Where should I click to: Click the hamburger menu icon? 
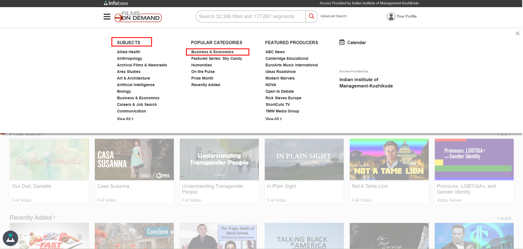107,17
